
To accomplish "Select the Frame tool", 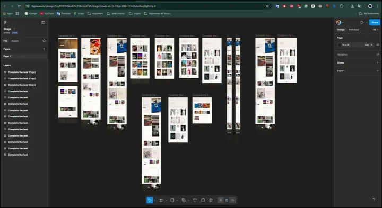I will coord(161,200).
